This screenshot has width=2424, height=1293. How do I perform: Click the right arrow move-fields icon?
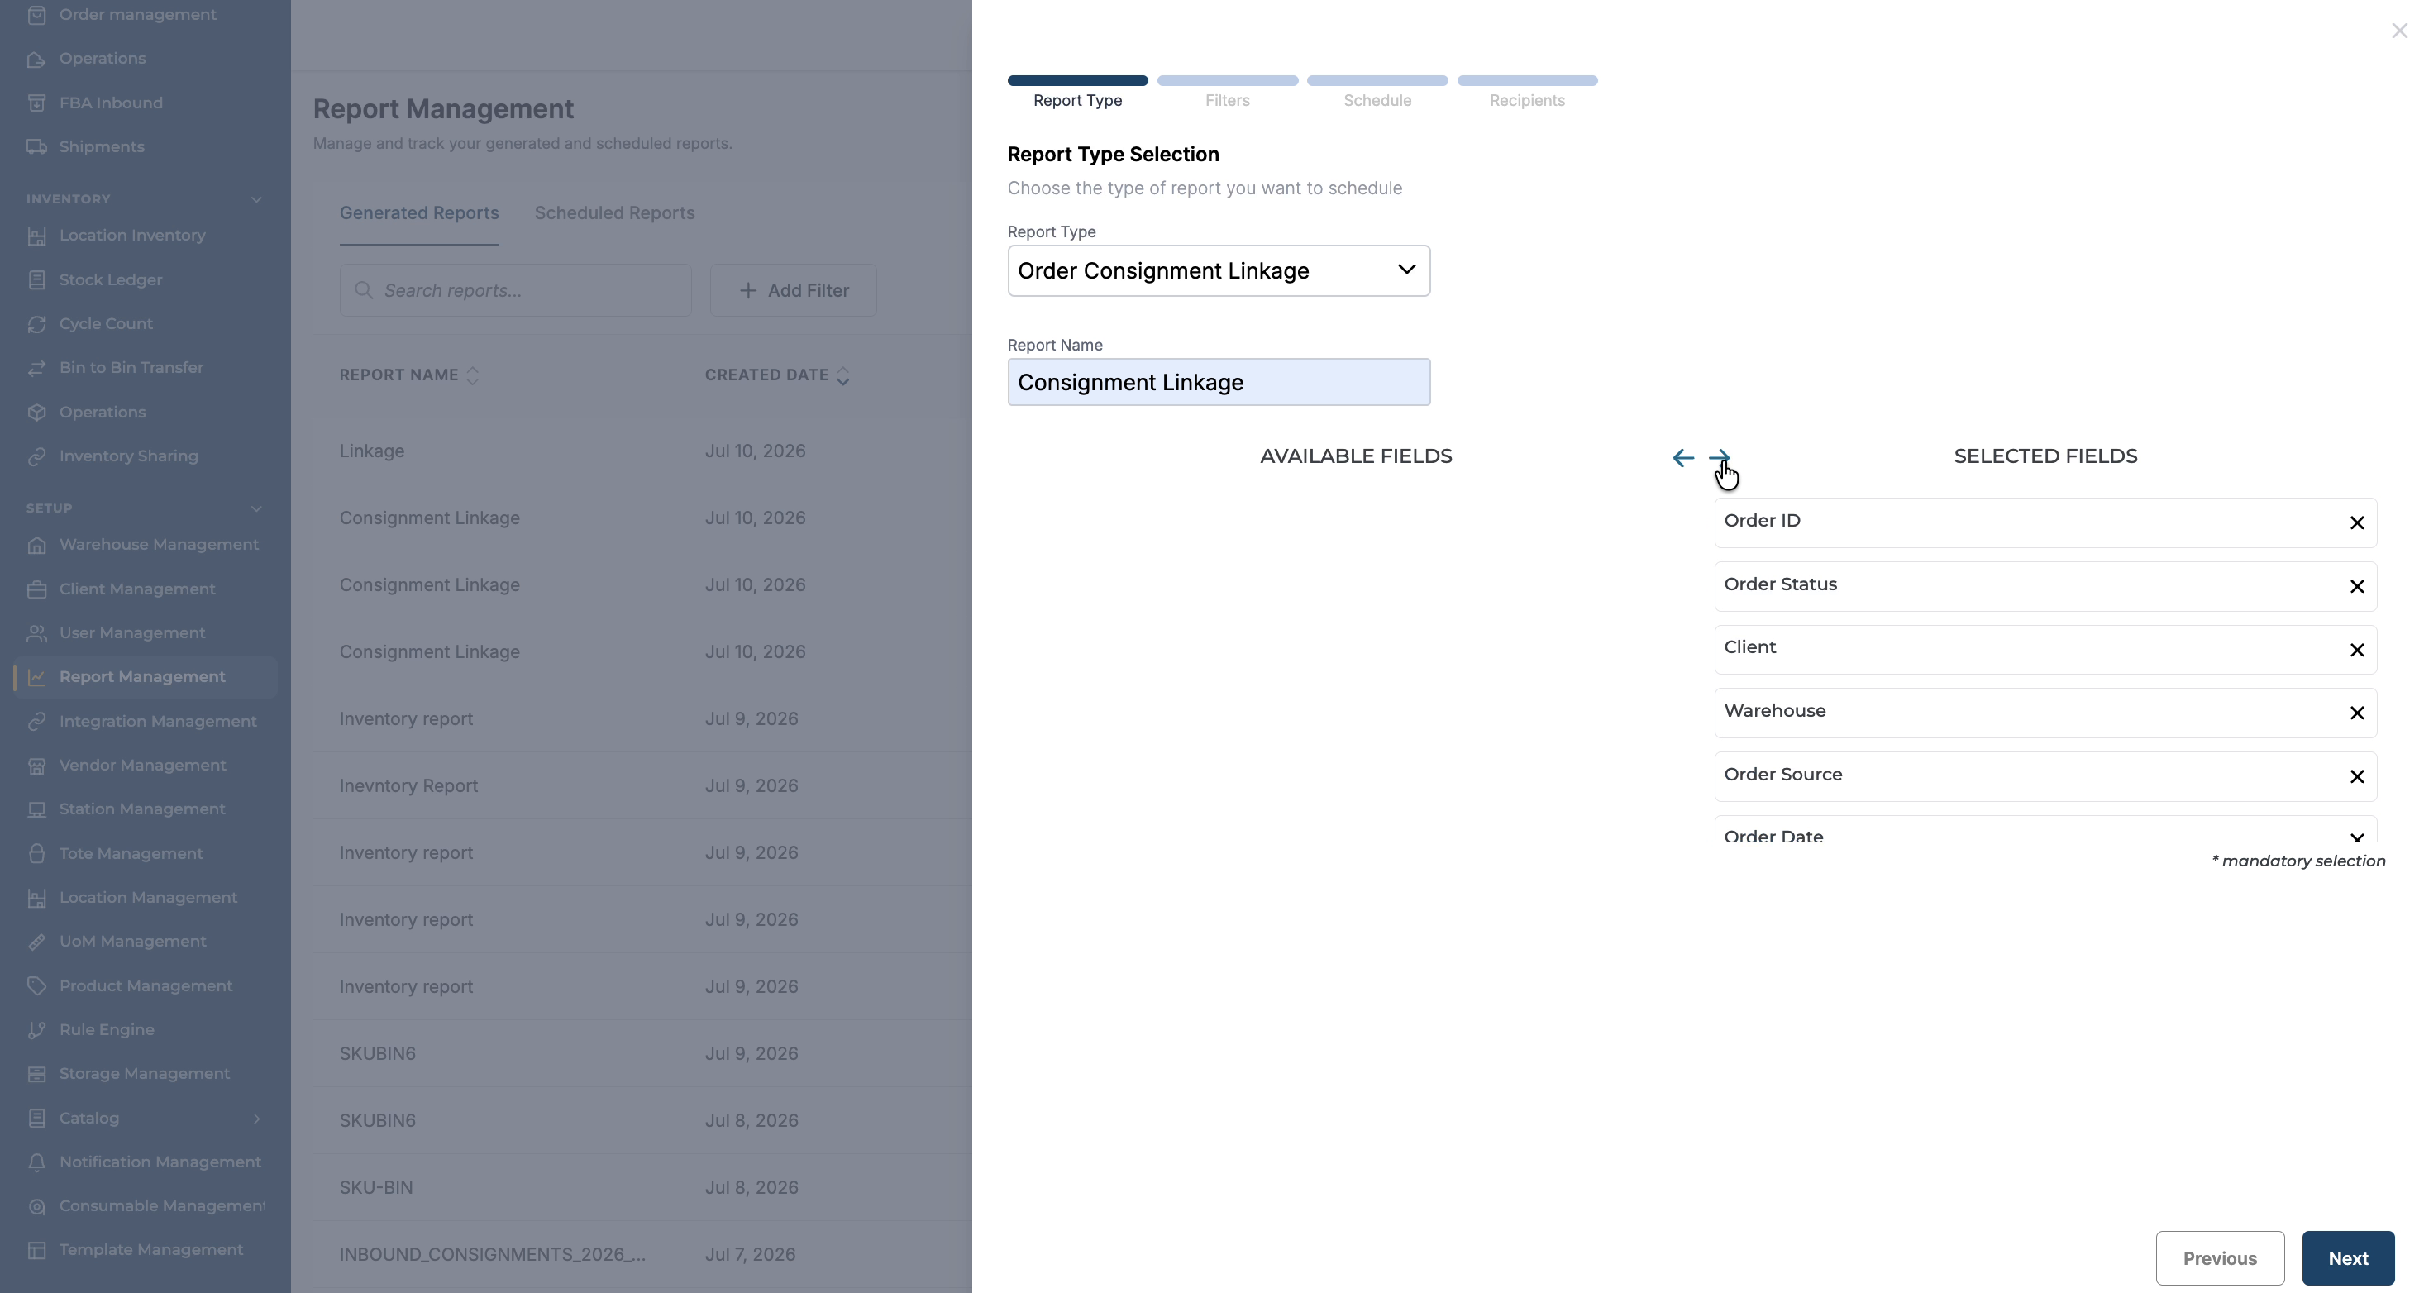(1719, 457)
